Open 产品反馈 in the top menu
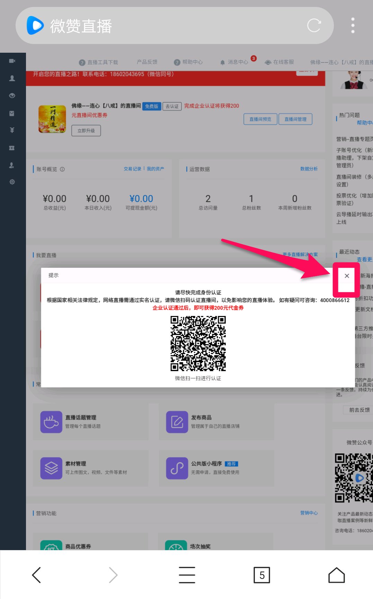 point(147,62)
